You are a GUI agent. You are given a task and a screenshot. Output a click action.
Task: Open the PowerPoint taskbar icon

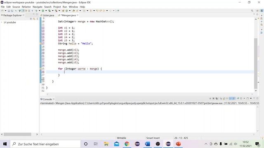[x=178, y=144]
